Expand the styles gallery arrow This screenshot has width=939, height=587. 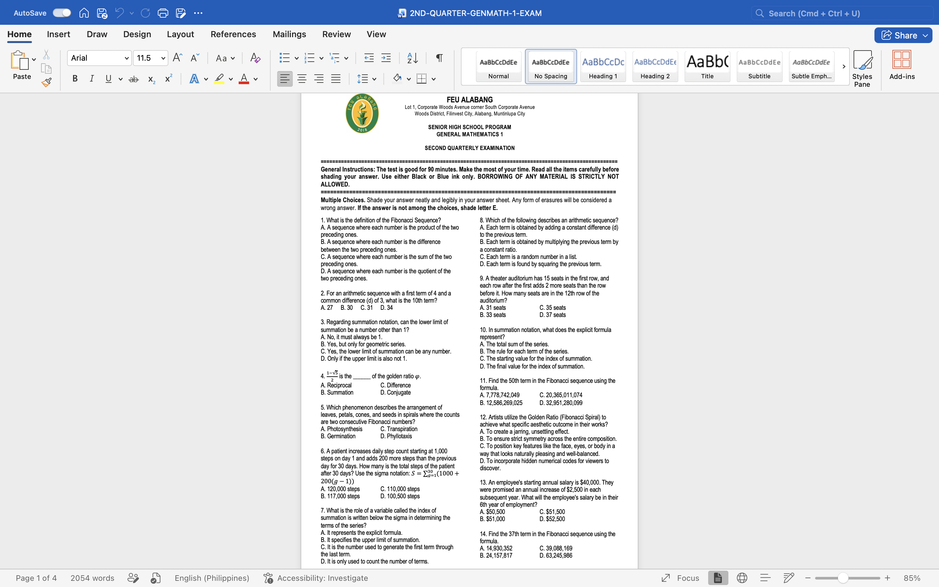[x=844, y=67]
